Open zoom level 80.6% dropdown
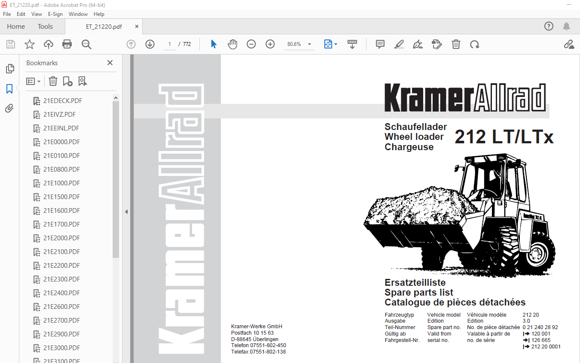The width and height of the screenshot is (580, 363). click(309, 44)
